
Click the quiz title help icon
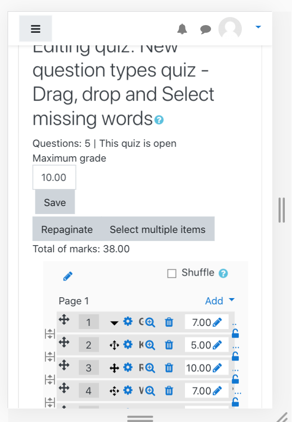pyautogui.click(x=159, y=120)
